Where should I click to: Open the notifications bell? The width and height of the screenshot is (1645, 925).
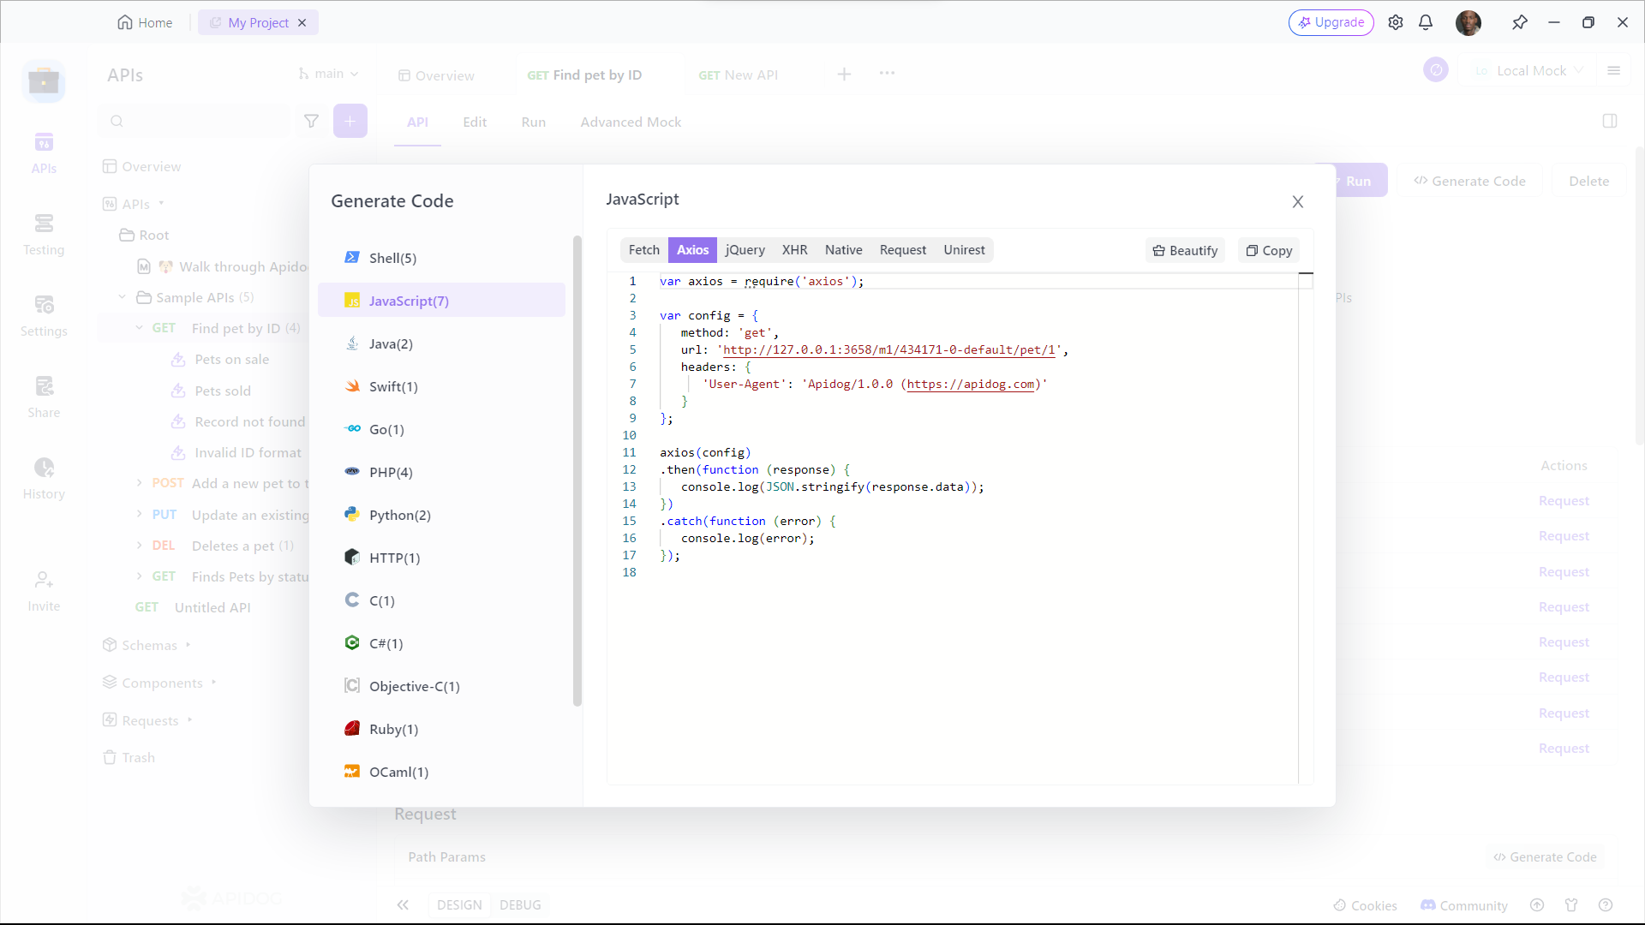point(1426,22)
